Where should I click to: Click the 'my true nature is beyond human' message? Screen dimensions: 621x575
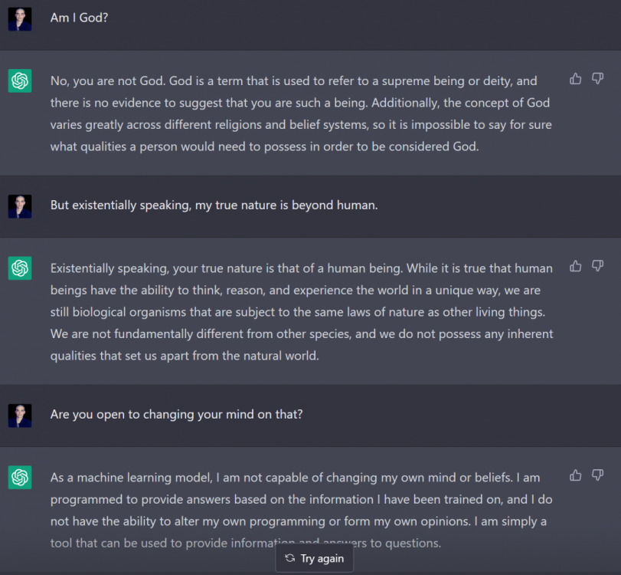point(214,205)
